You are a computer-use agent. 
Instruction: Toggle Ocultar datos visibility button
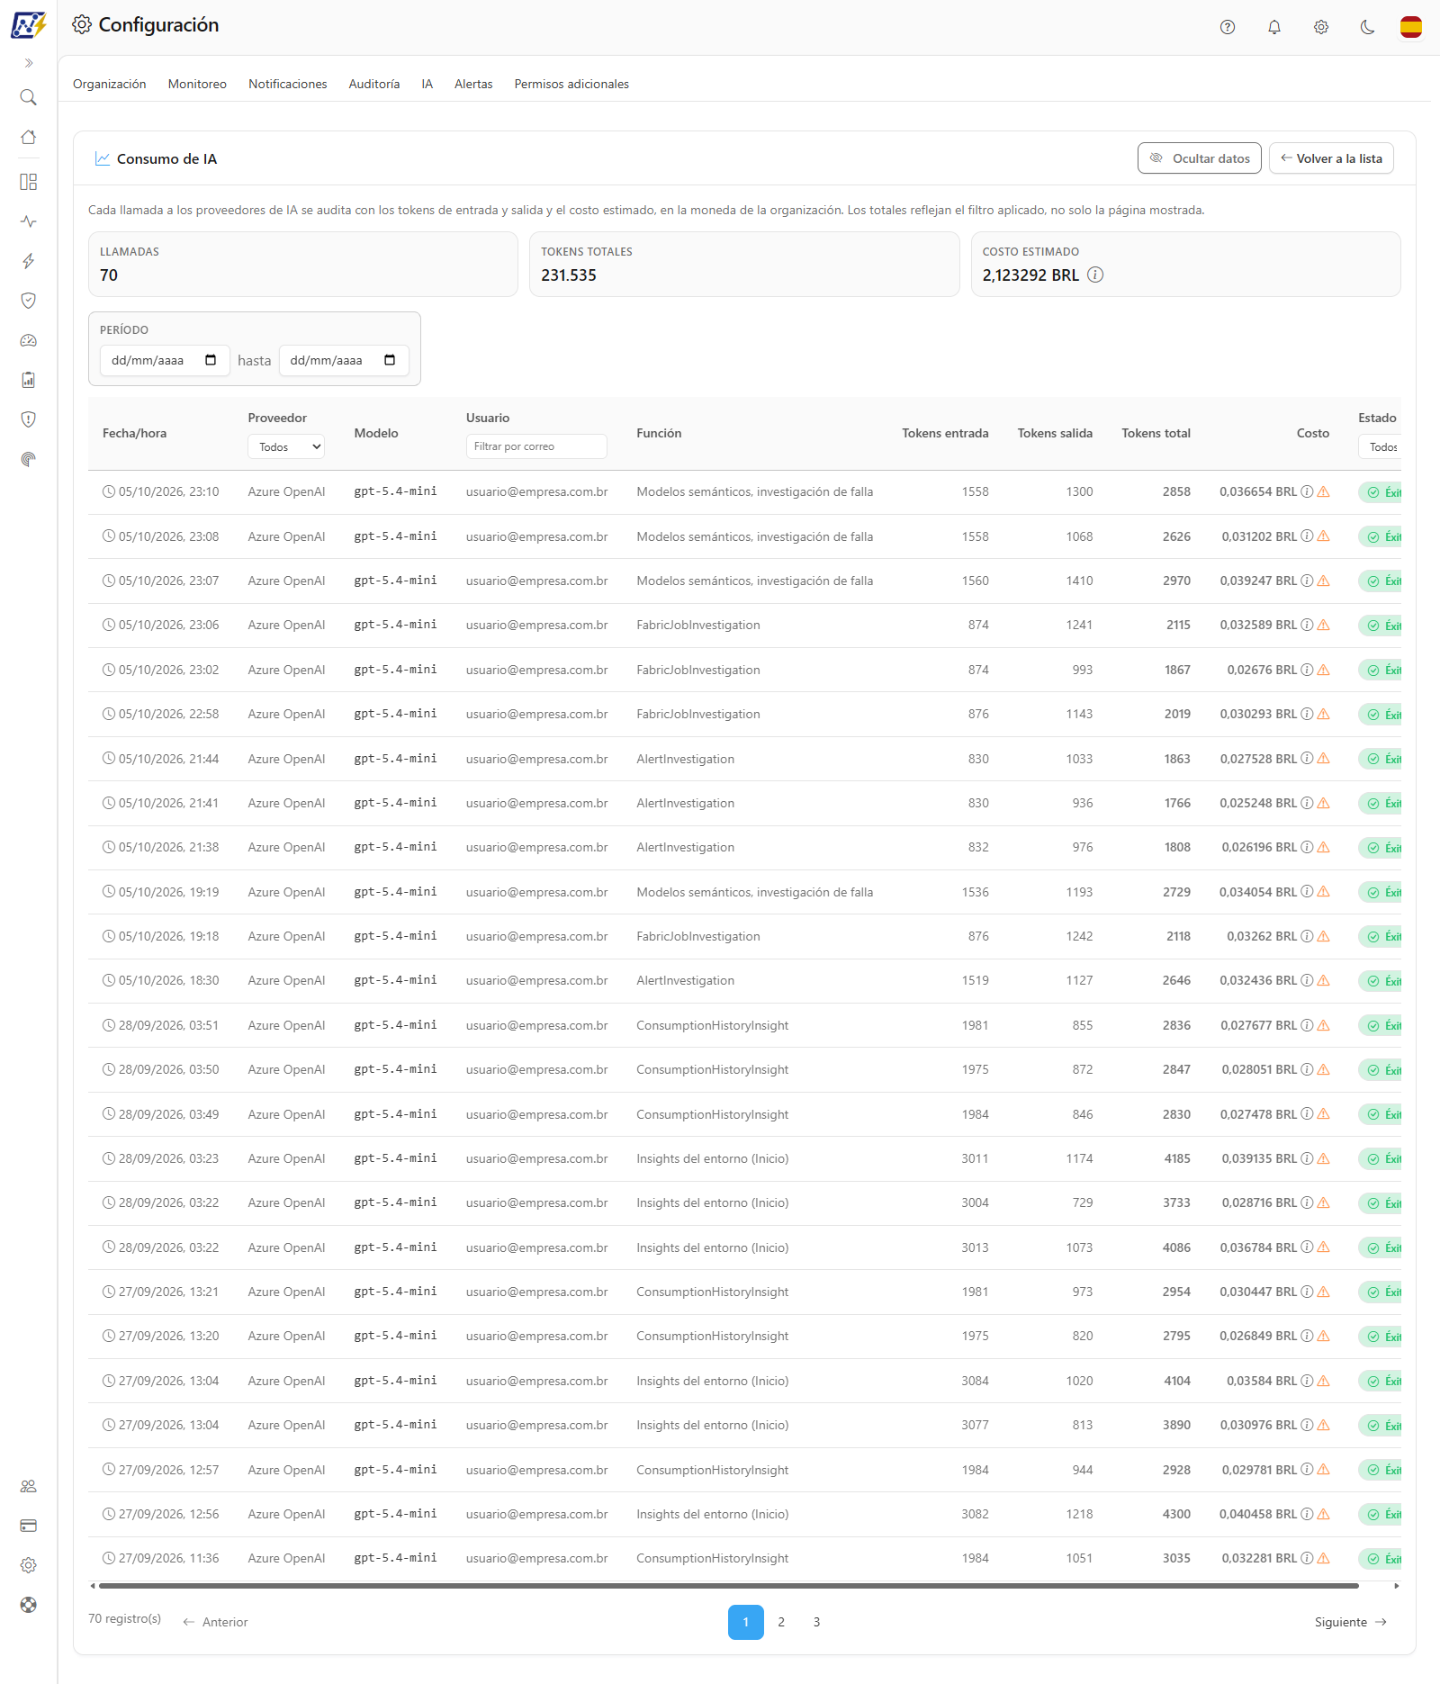(1200, 158)
